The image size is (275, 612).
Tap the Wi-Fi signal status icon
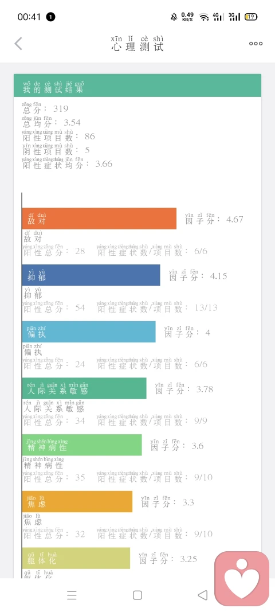(x=203, y=17)
